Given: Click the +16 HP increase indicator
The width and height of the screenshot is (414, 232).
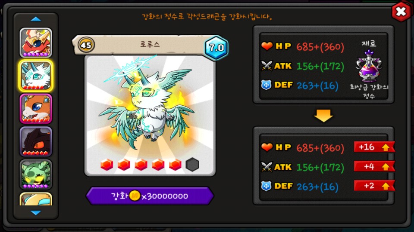Looking at the screenshot, I should 374,147.
